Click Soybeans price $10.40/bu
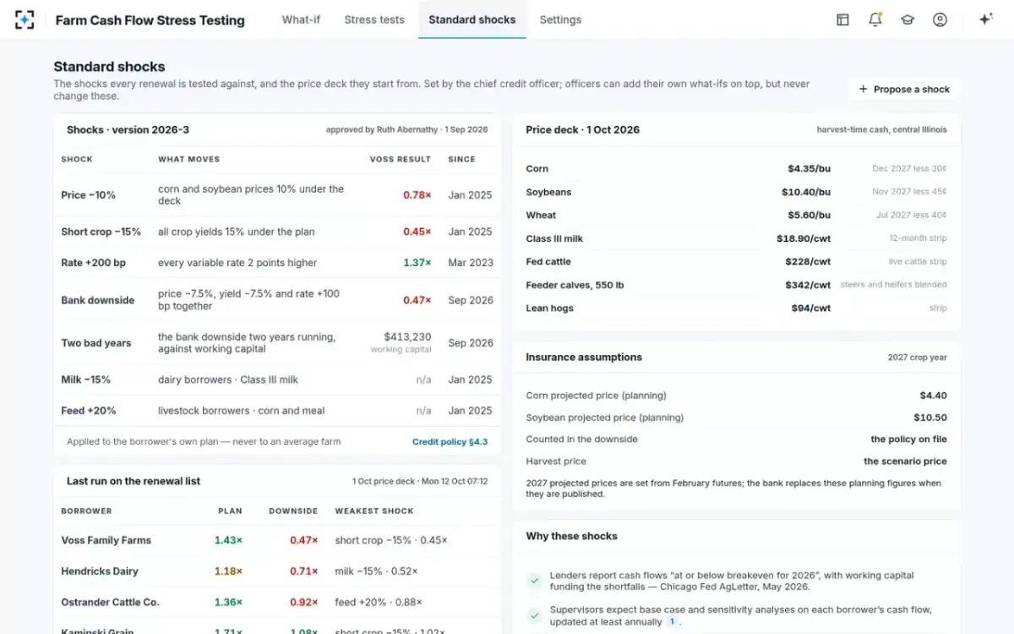The image size is (1014, 634). click(806, 192)
